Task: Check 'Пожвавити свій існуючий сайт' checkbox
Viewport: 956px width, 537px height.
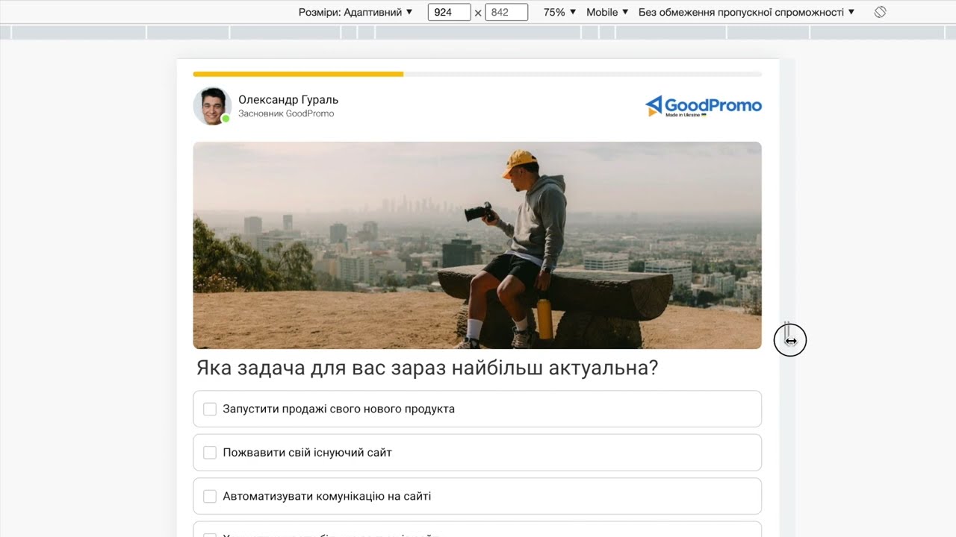Action: [210, 453]
